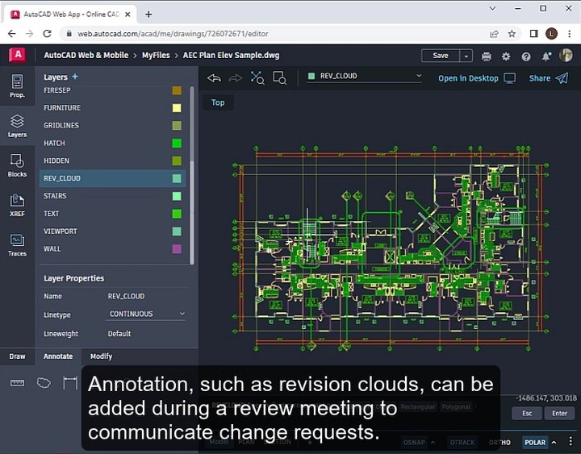Screen dimensions: 581x454
Task: Click the Save button
Action: 441,56
